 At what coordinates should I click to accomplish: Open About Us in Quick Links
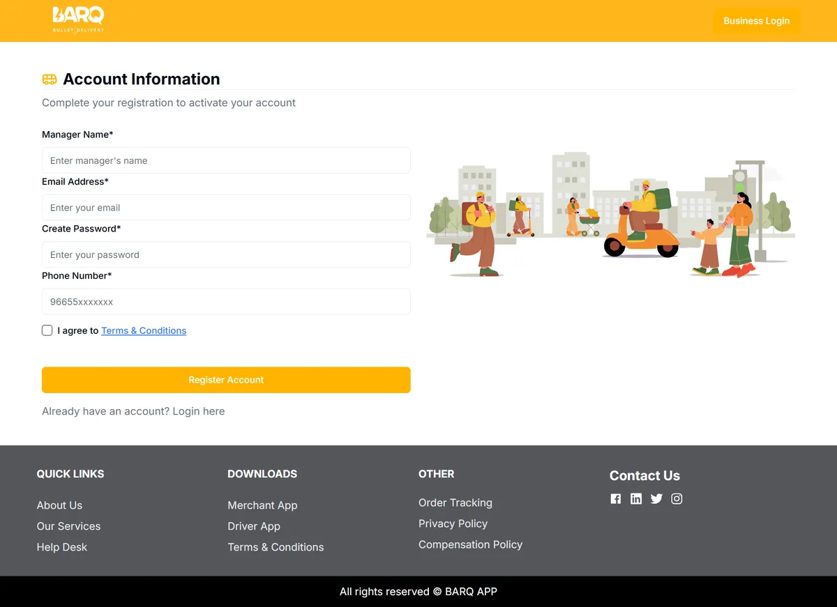tap(59, 505)
